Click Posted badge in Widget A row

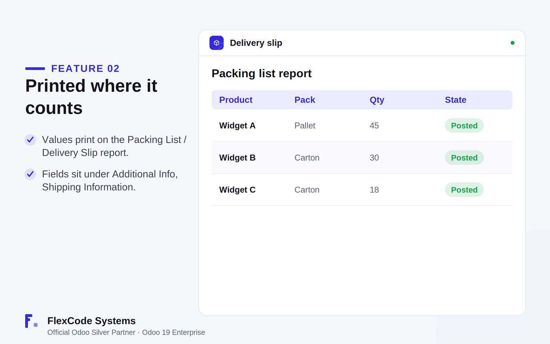464,126
